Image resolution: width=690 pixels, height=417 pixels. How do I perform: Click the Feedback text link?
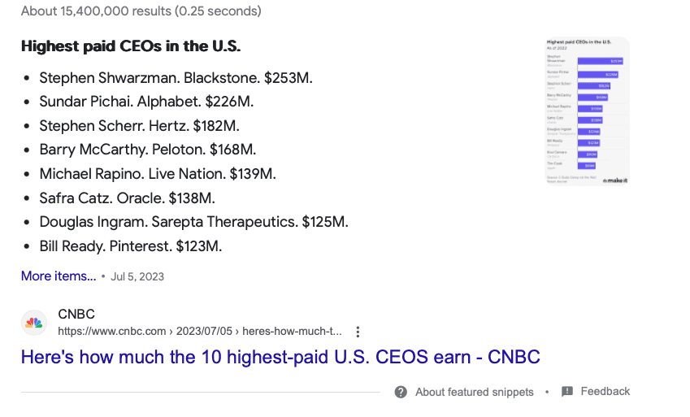coord(605,392)
